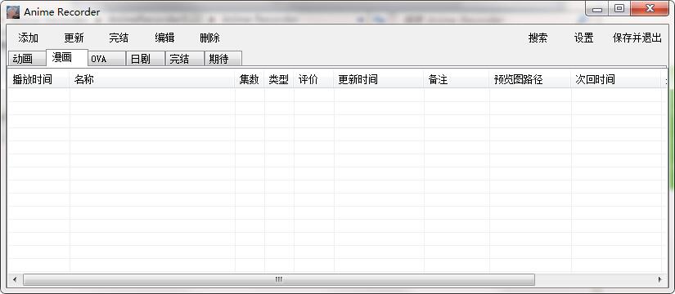Switch to the 动画 tab
The height and width of the screenshot is (294, 675).
pos(27,59)
